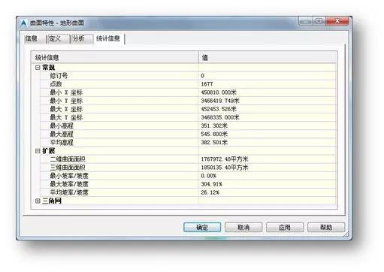Viewport: 384px width, 272px height.
Task: Select the 最小坡率/坡度 row
Action: (188, 176)
